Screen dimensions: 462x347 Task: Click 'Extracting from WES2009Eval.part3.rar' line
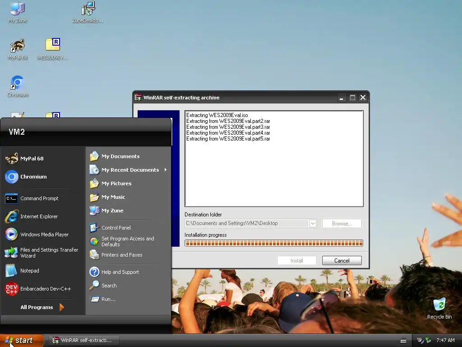coord(228,127)
